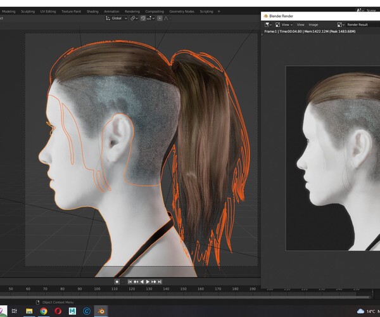Switch to the Modeling workspace tab
The height and width of the screenshot is (317, 380).
pyautogui.click(x=8, y=11)
